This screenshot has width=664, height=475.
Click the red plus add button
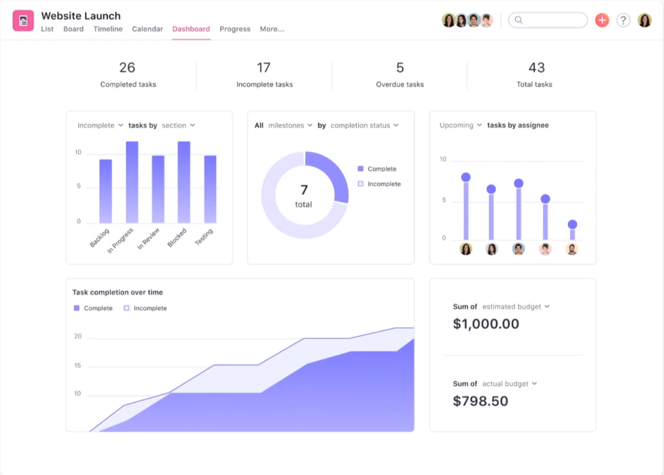[602, 20]
